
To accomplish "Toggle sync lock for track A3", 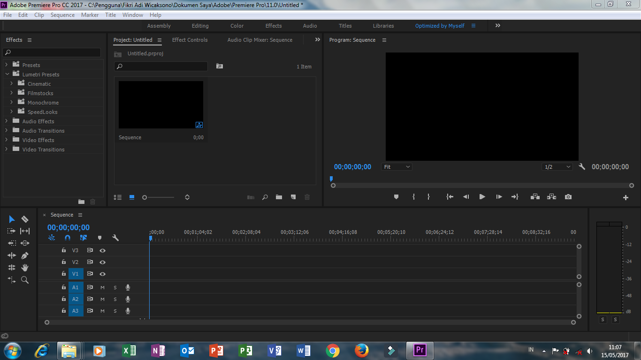I will tap(90, 311).
